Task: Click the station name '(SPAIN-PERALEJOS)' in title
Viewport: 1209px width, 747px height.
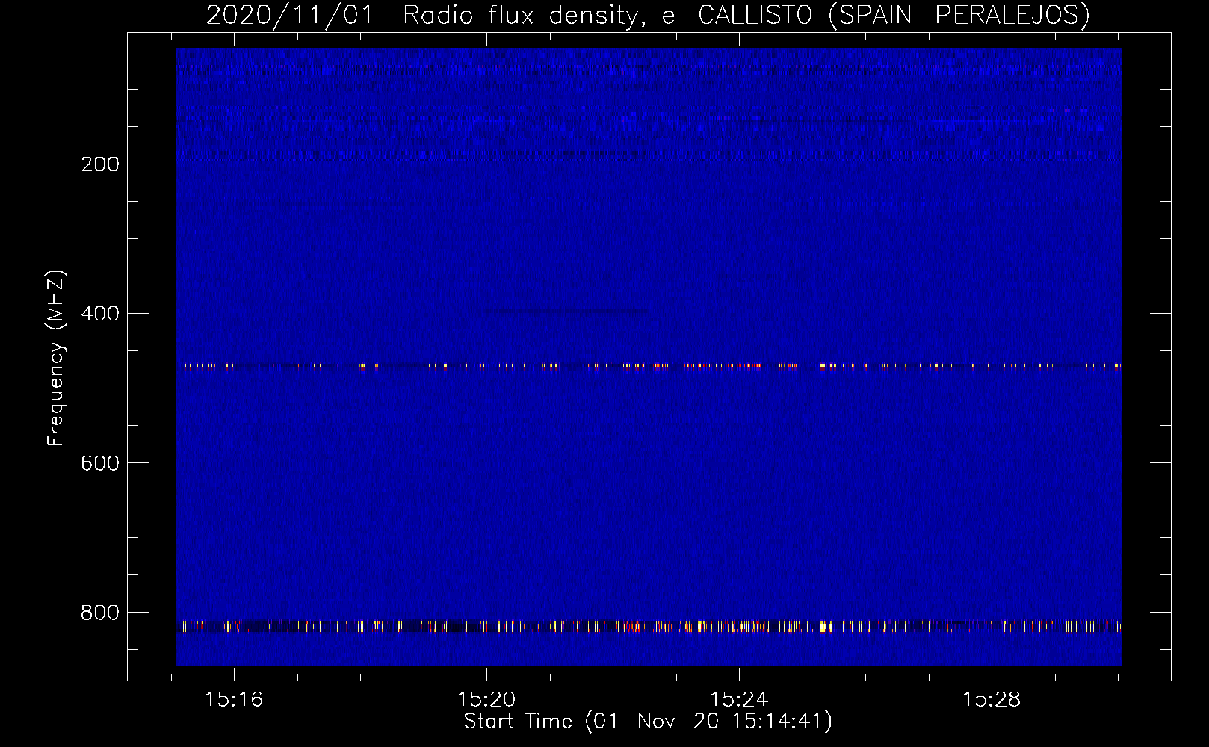Action: click(x=959, y=15)
